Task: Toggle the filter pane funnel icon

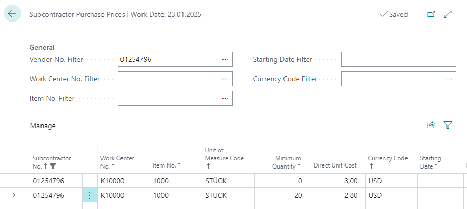Action: (448, 125)
